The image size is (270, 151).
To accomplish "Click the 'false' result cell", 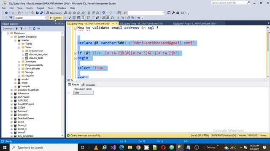I will point(84,93).
